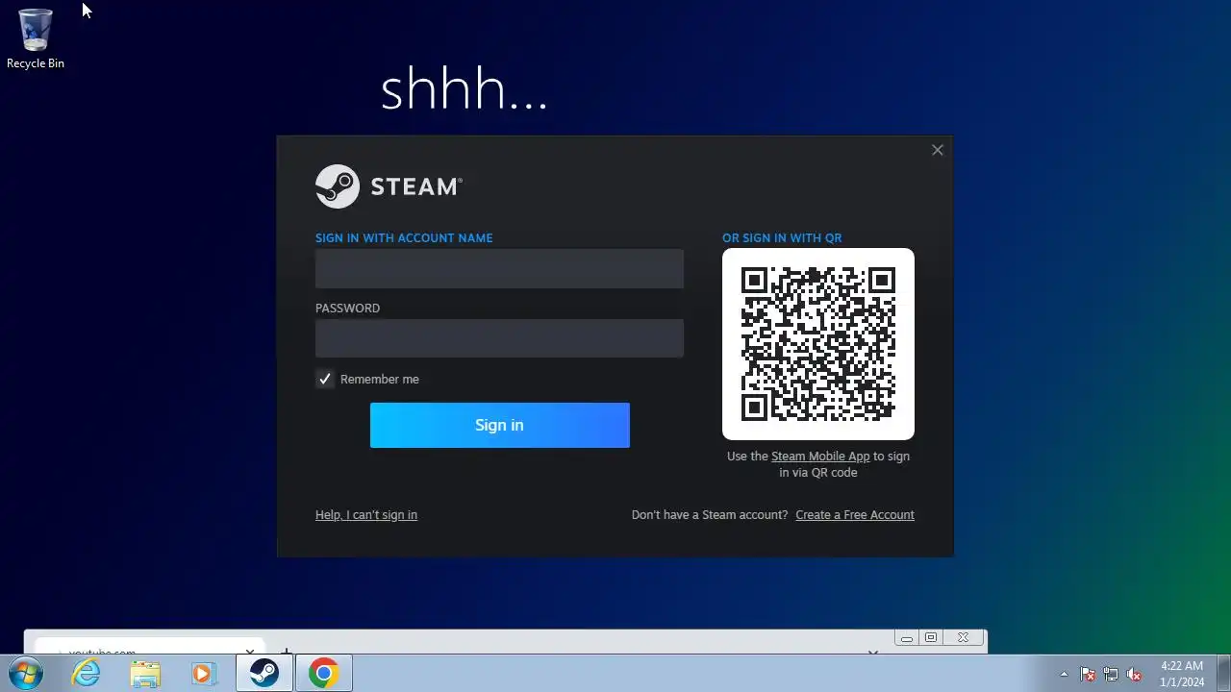Screen dimensions: 1231x692
Task: Click the Steam logo in sign-in dialog
Action: pos(389,186)
